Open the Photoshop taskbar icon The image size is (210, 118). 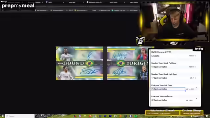click(105, 116)
